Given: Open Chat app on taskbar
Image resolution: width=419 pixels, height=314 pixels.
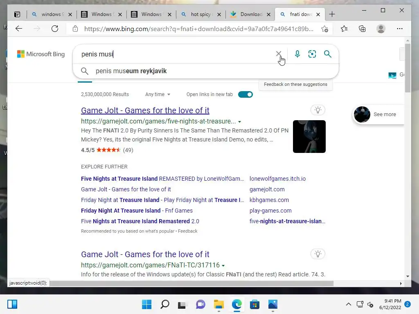Looking at the screenshot, I should click(200, 304).
